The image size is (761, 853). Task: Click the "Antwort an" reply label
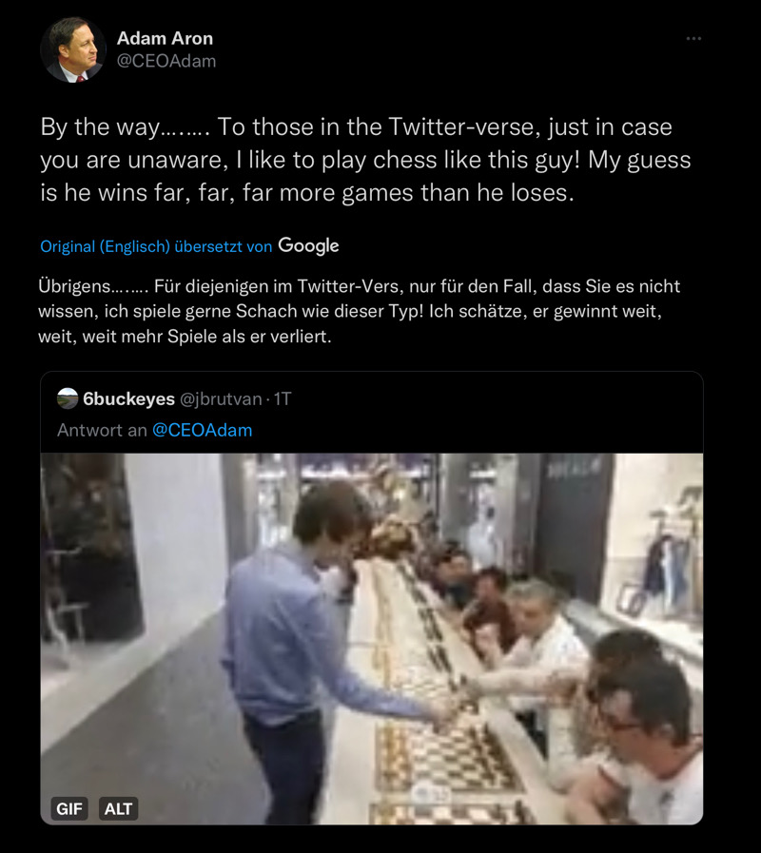[102, 430]
